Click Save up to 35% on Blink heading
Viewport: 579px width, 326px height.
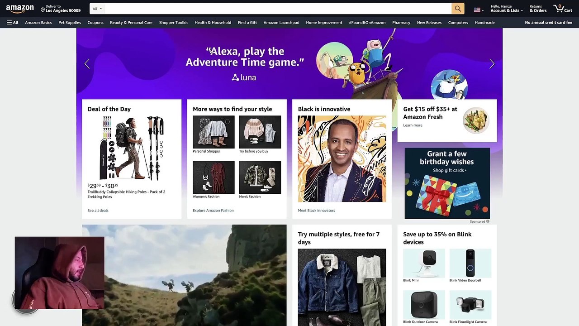437,238
